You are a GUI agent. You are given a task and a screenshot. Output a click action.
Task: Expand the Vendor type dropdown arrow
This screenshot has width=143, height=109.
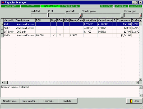click(x=140, y=15)
